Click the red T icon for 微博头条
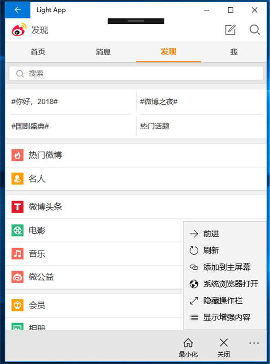 tap(18, 207)
